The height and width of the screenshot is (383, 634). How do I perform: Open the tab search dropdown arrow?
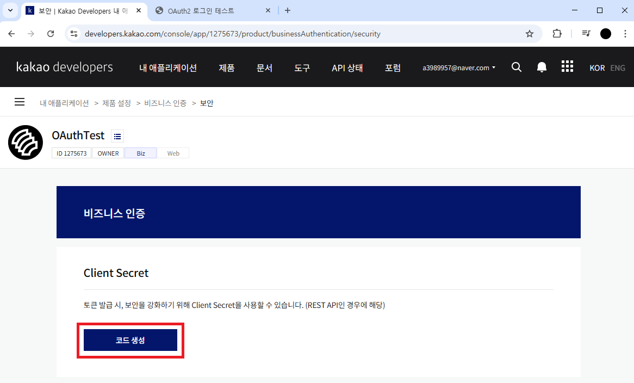point(10,10)
